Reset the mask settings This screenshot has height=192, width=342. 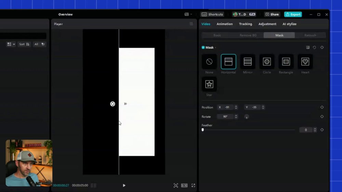(x=314, y=47)
